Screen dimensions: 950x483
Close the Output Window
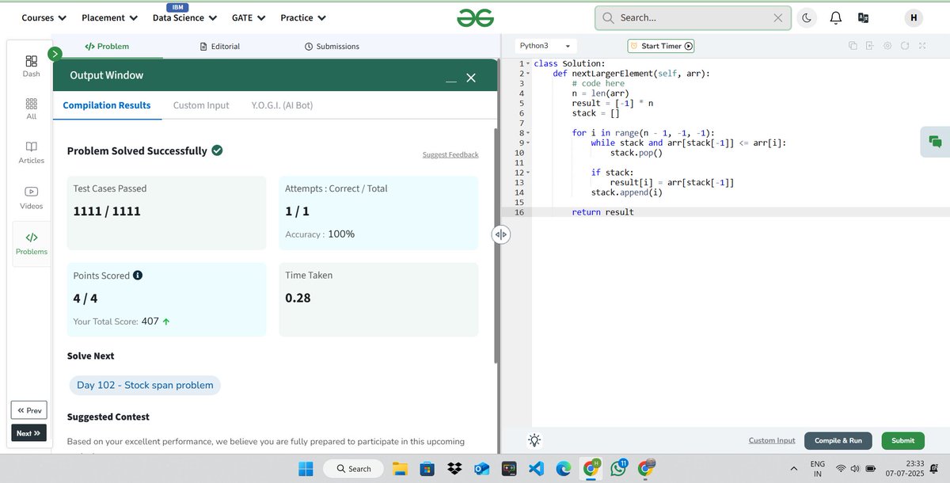pos(471,78)
